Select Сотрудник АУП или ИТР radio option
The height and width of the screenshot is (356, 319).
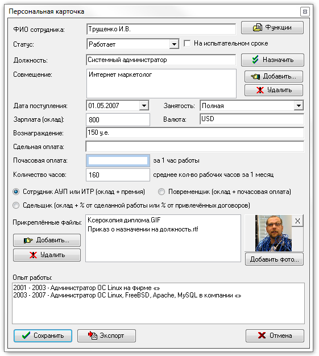pos(16,192)
